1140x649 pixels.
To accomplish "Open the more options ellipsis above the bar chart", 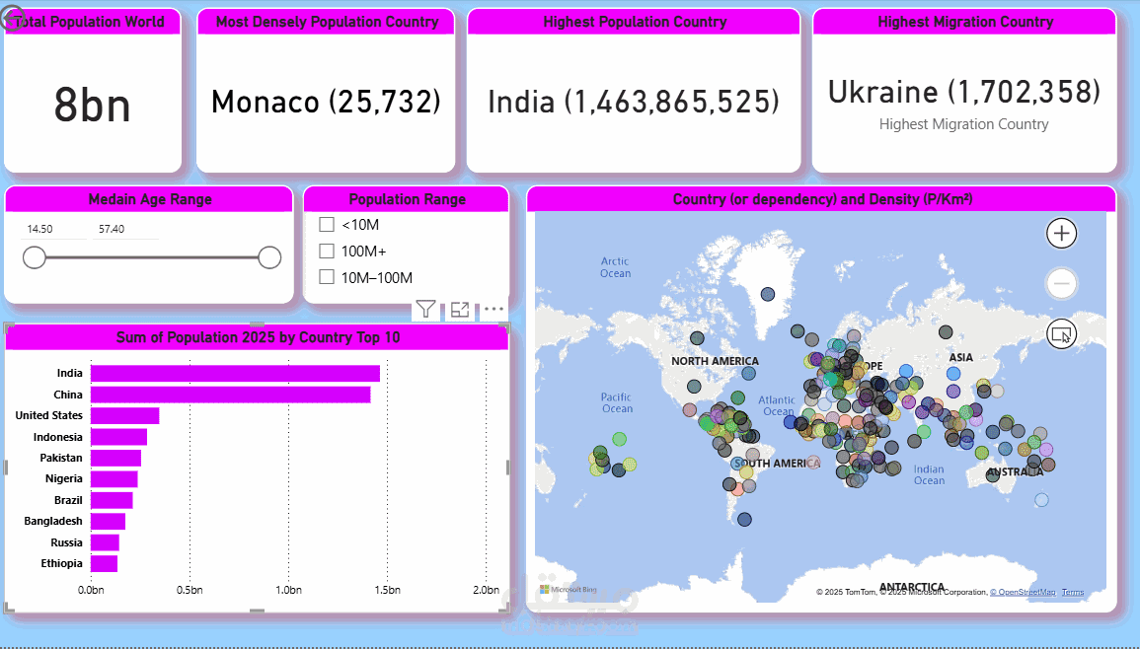I will 494,309.
